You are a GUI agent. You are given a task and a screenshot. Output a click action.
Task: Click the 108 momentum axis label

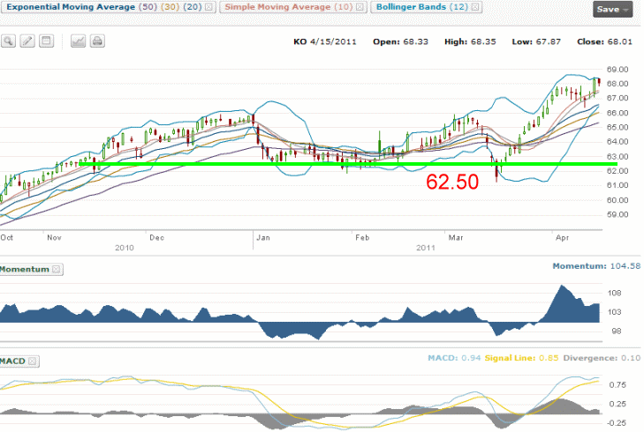[615, 293]
